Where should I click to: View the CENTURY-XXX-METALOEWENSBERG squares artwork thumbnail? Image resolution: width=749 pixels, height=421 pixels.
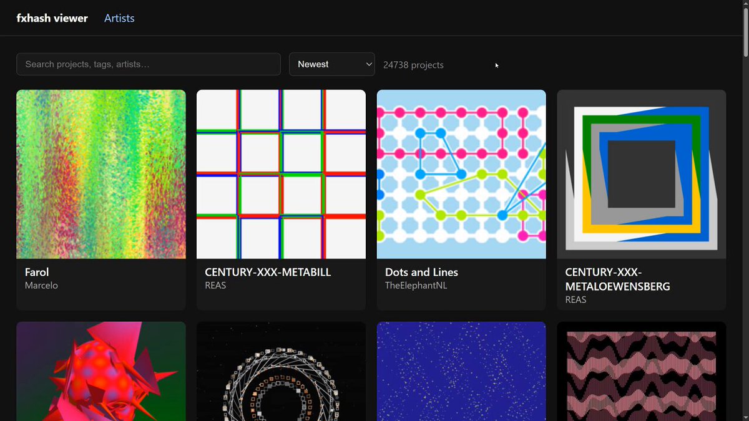[642, 174]
